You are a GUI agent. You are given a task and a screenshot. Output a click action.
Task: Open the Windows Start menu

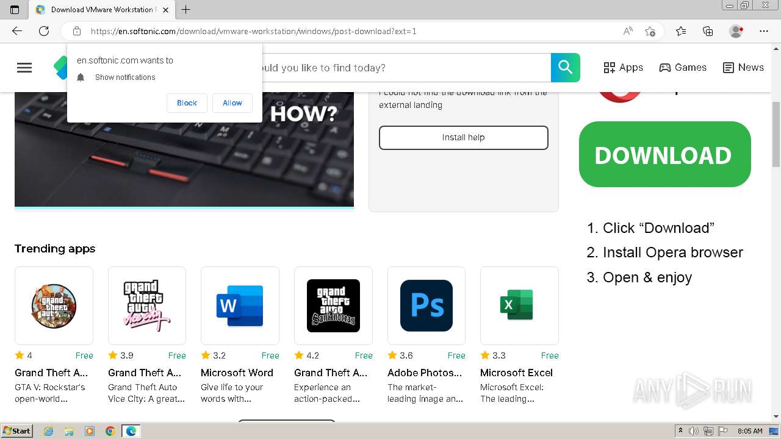click(17, 431)
